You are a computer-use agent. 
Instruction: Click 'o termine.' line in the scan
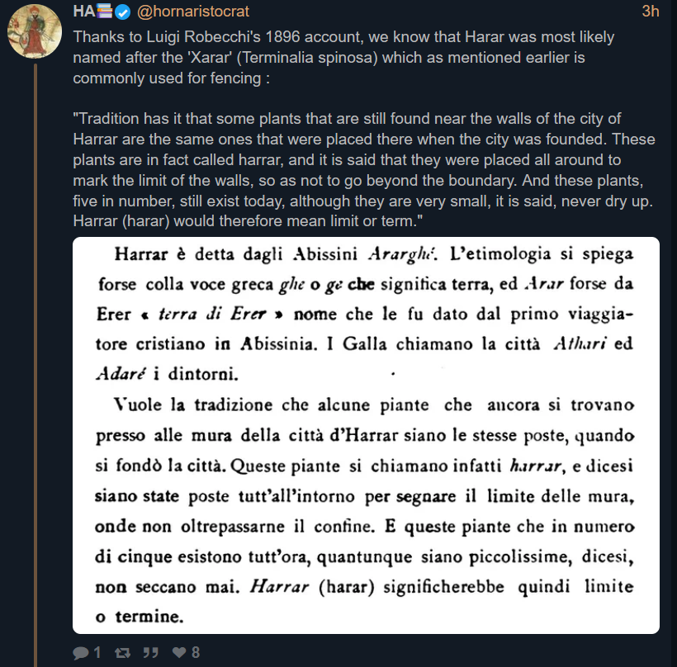[138, 617]
